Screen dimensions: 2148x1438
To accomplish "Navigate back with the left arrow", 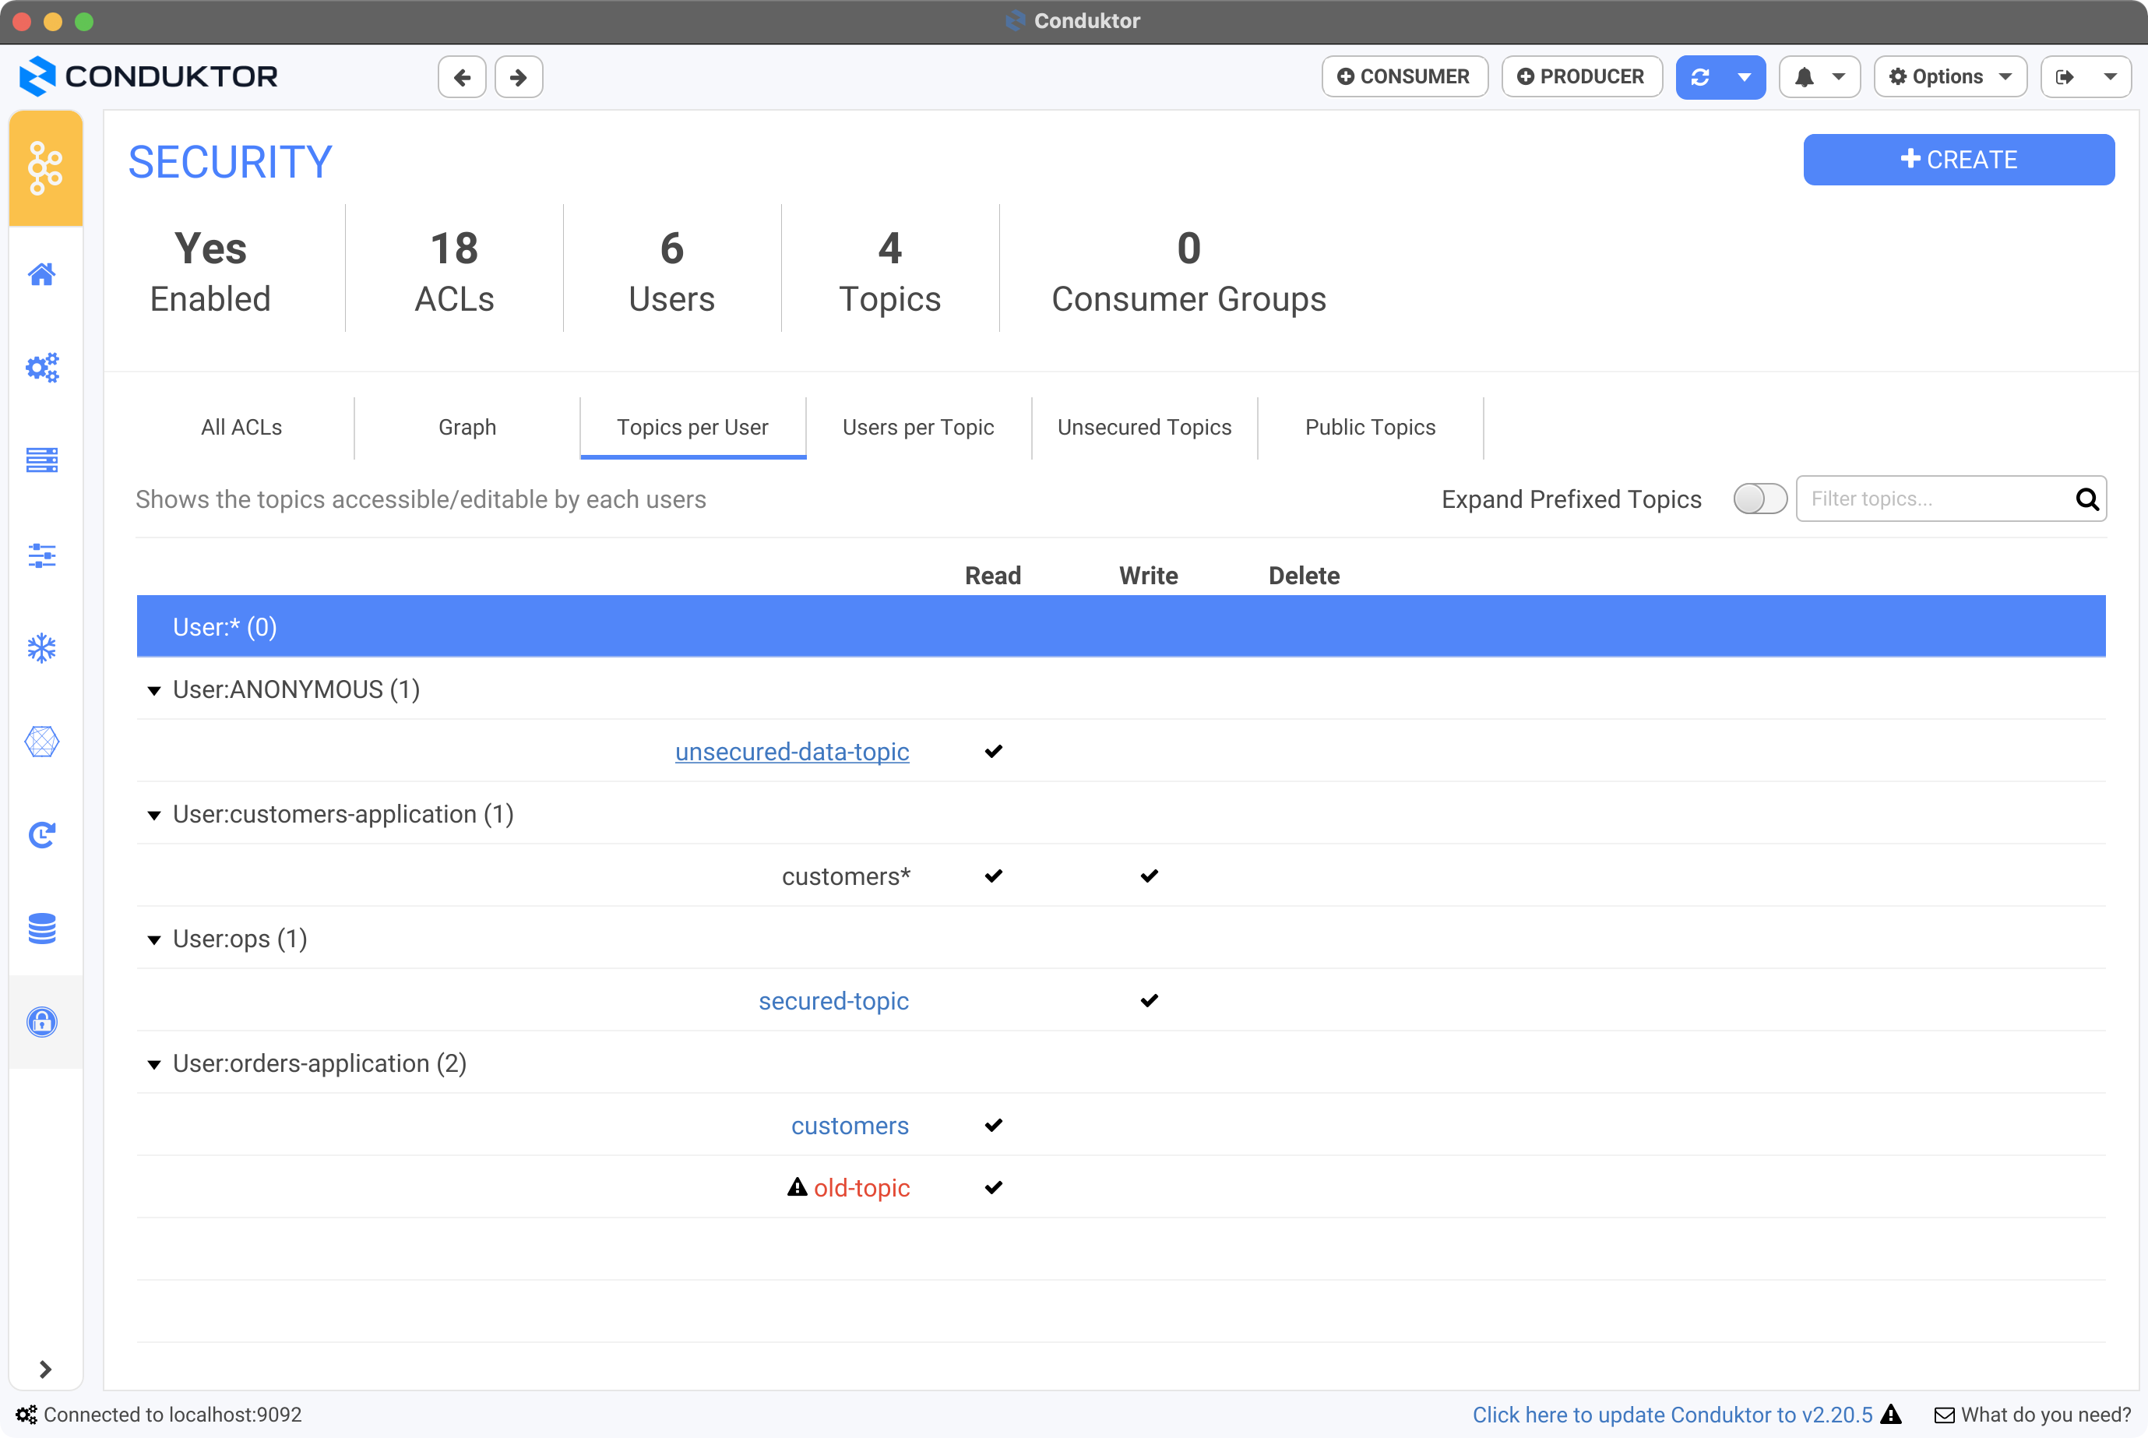I will coord(462,77).
